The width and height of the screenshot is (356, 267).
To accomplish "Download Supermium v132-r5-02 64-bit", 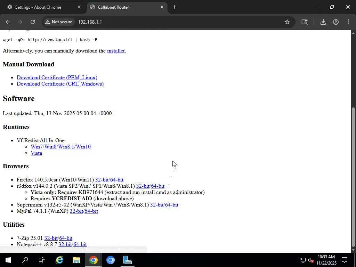I will (172, 205).
